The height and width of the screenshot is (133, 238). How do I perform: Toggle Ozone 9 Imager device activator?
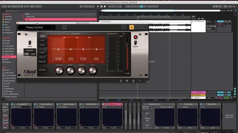pyautogui.click(x=58, y=104)
